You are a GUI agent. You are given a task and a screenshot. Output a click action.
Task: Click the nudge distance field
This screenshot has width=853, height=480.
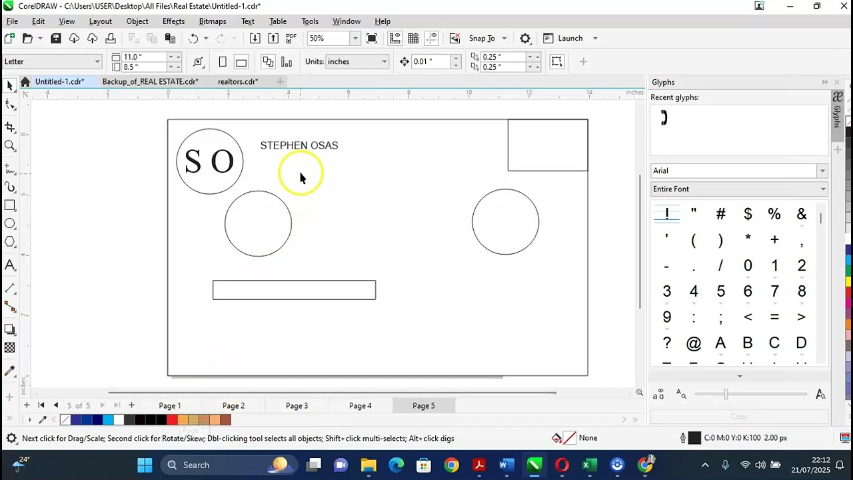[x=431, y=62]
